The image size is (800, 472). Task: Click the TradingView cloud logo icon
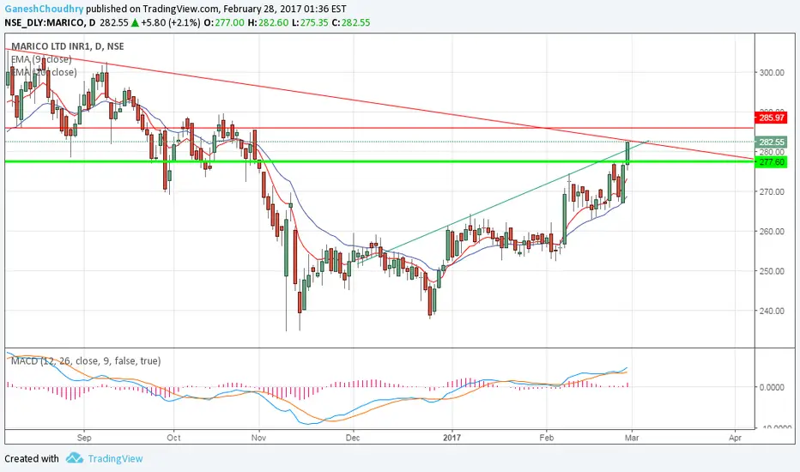click(75, 457)
